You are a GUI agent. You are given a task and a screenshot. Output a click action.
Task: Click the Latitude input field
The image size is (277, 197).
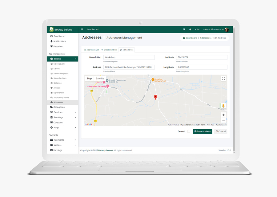(202, 57)
